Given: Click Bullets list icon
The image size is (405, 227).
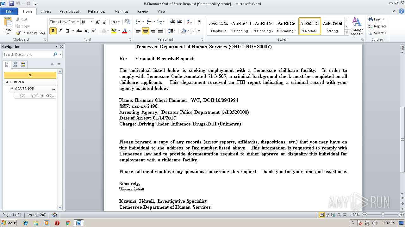Looking at the screenshot, I should point(138,22).
